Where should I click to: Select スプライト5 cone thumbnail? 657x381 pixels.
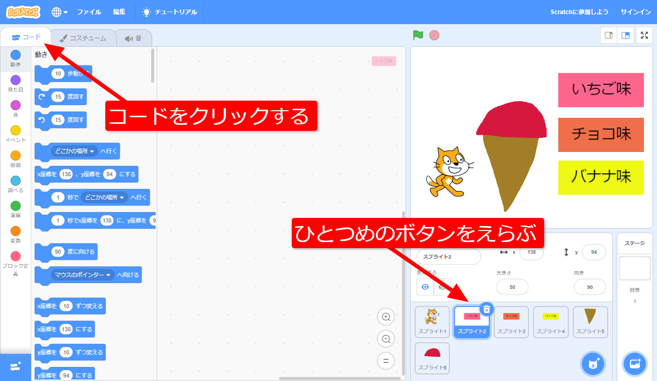point(590,322)
